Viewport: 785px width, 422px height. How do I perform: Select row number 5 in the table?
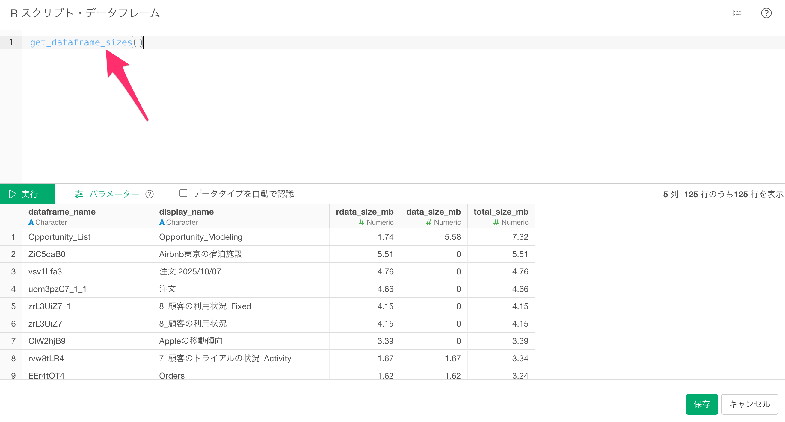13,306
